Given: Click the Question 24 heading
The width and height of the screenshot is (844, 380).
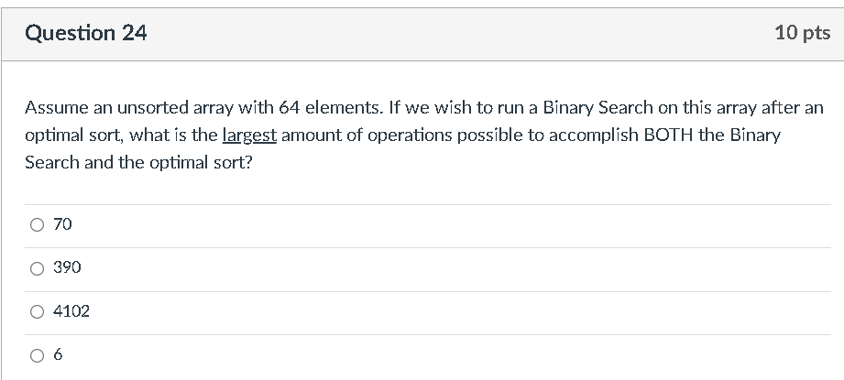Looking at the screenshot, I should [85, 33].
